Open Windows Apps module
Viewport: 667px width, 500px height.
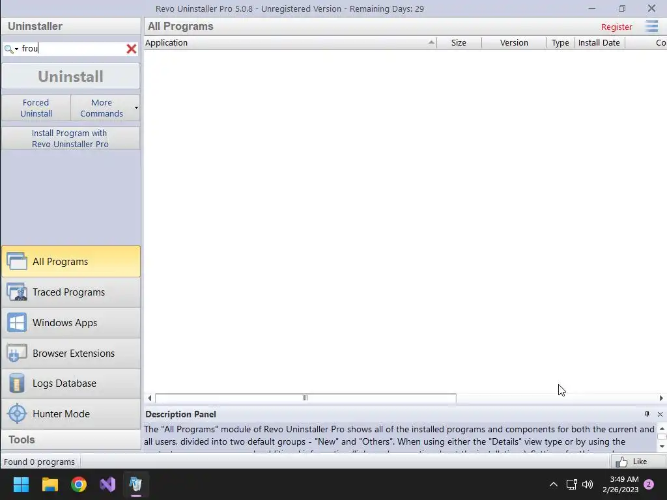(70, 323)
